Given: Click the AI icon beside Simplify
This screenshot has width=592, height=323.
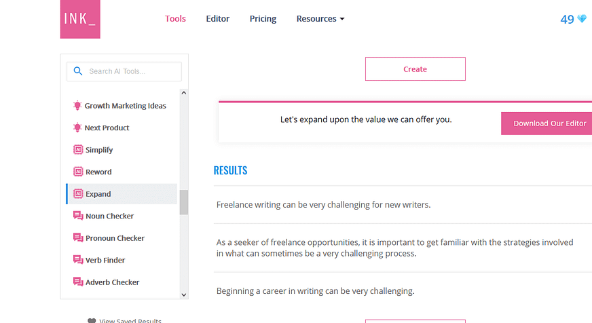Looking at the screenshot, I should (77, 150).
